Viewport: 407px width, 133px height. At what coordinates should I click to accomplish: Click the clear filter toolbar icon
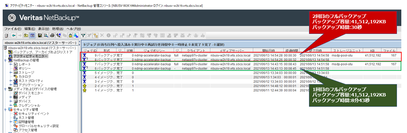(89, 35)
